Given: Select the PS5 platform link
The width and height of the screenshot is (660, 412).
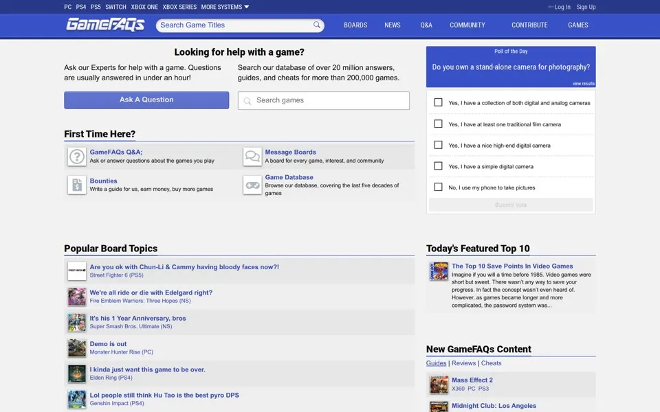Looking at the screenshot, I should [96, 7].
